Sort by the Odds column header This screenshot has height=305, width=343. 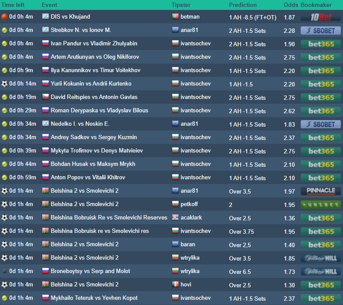(x=291, y=5)
